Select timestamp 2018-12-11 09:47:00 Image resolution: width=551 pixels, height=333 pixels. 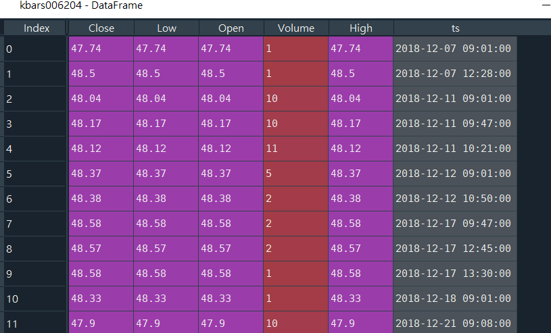(x=455, y=124)
